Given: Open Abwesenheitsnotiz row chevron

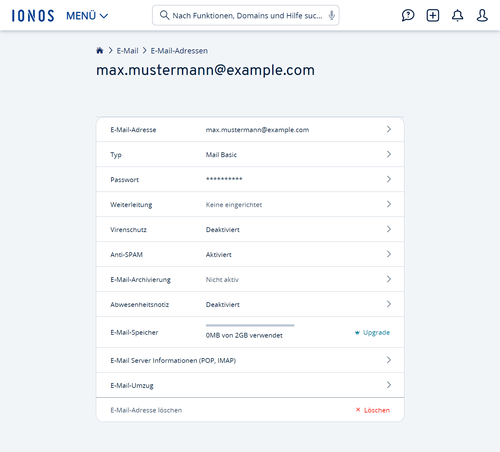Looking at the screenshot, I should click(x=389, y=304).
